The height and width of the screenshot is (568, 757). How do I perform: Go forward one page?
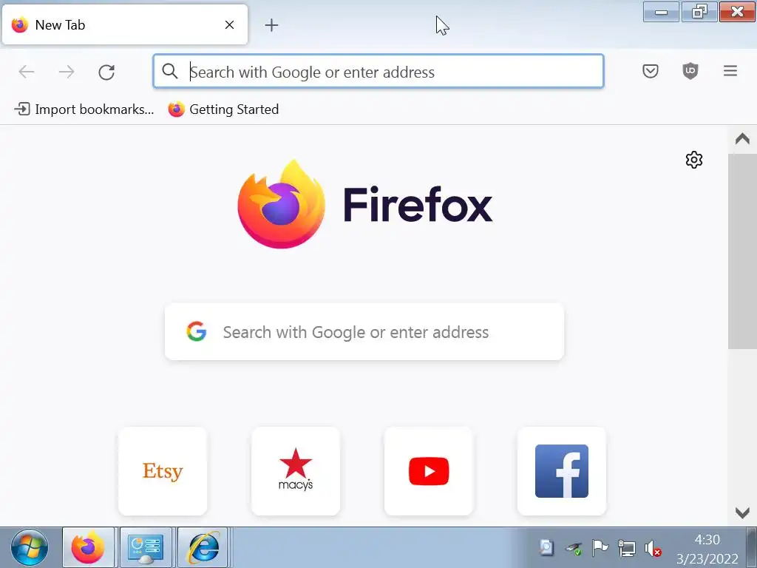coord(67,72)
